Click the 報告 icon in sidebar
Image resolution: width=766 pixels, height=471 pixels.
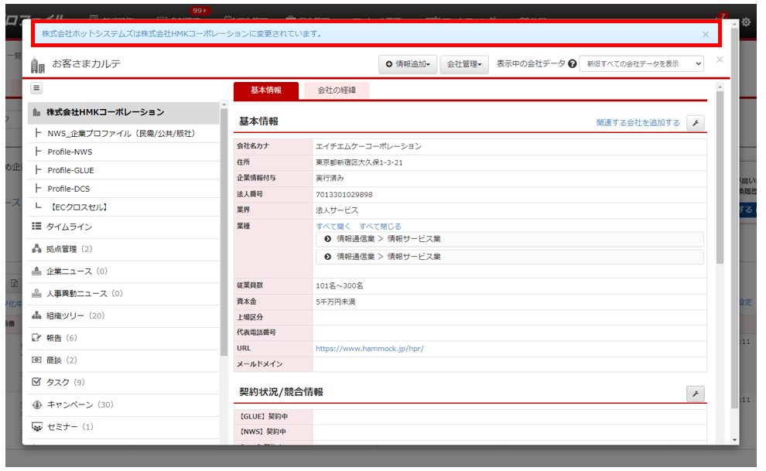36,338
